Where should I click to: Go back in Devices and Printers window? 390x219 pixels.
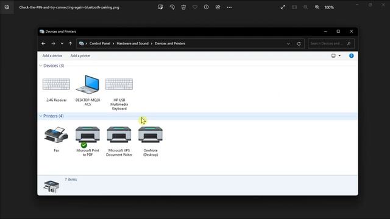tap(43, 43)
